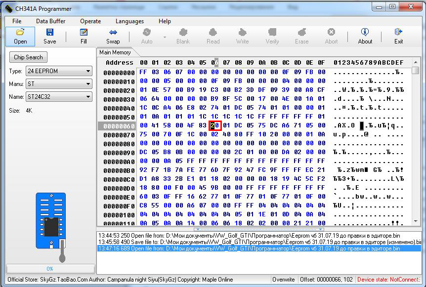Click the Chip Search button
This screenshot has height=287, width=426.
coord(28,57)
